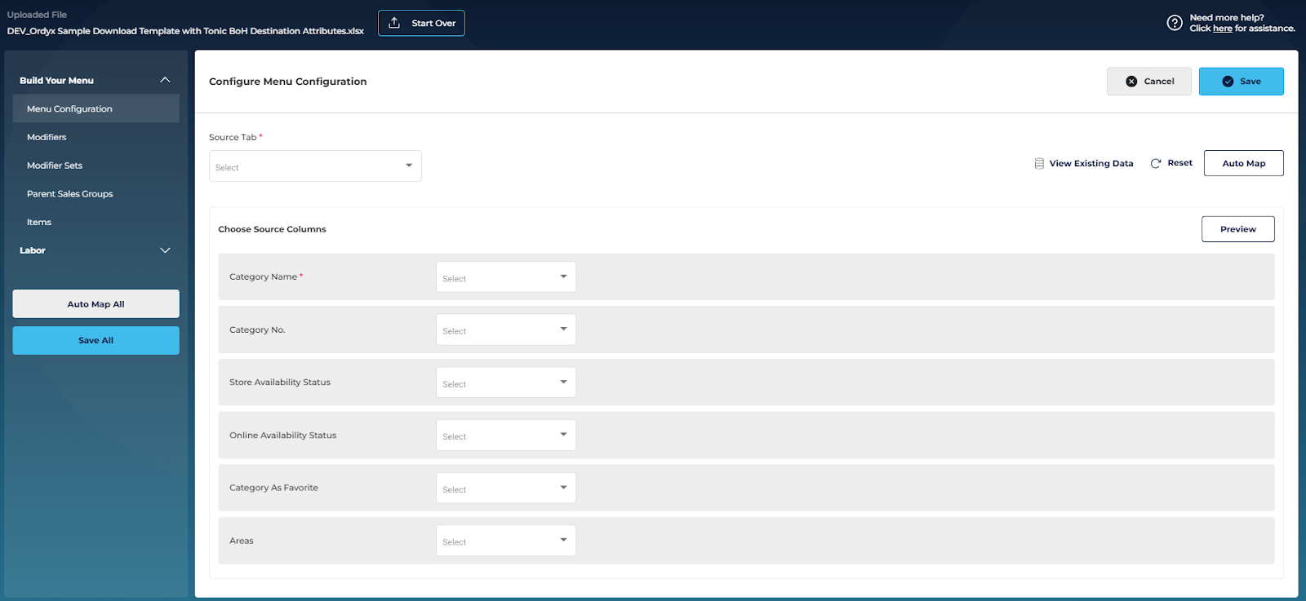Open the Source Tab dropdown

(315, 166)
